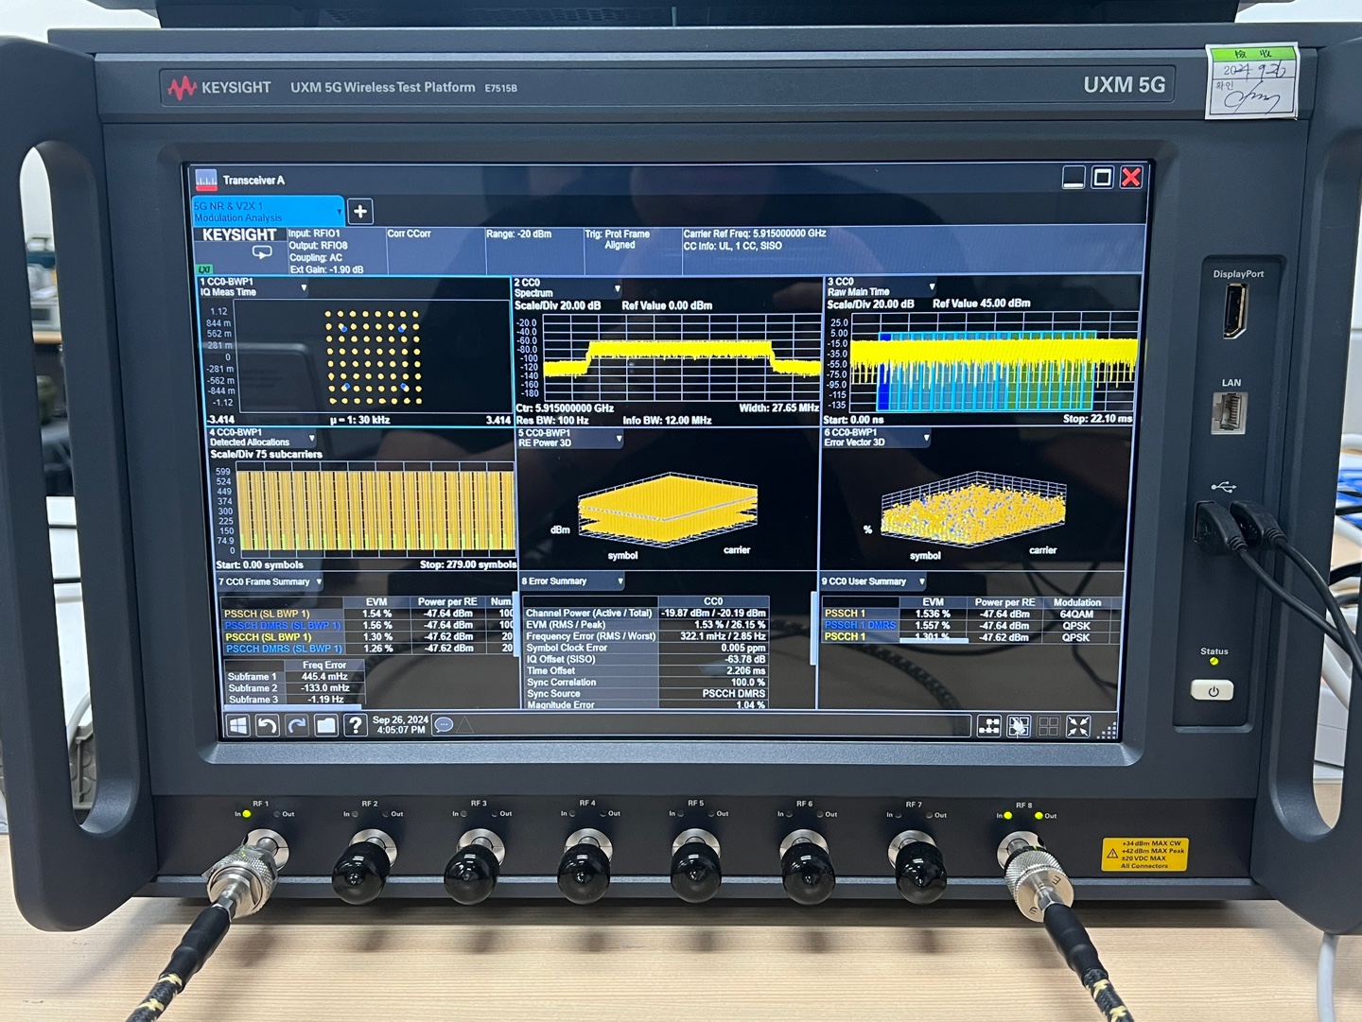Click the Redo arrow icon
Viewport: 1362px width, 1022px height.
pyautogui.click(x=297, y=725)
